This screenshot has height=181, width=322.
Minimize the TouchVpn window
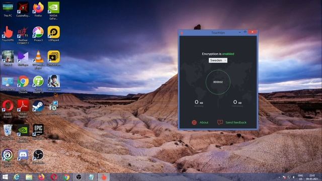coord(239,32)
